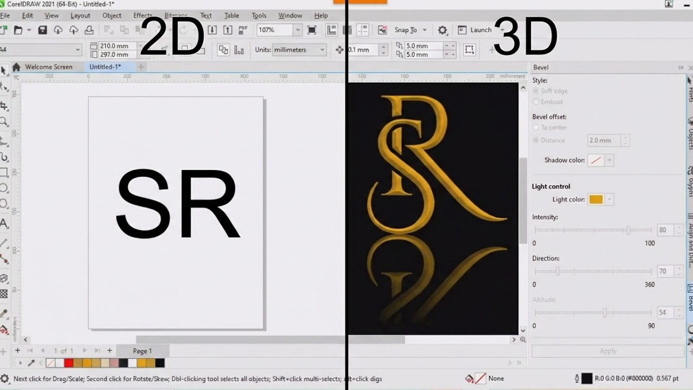Screen dimensions: 693x390
Task: Open the Options gear icon
Action: [x=442, y=30]
